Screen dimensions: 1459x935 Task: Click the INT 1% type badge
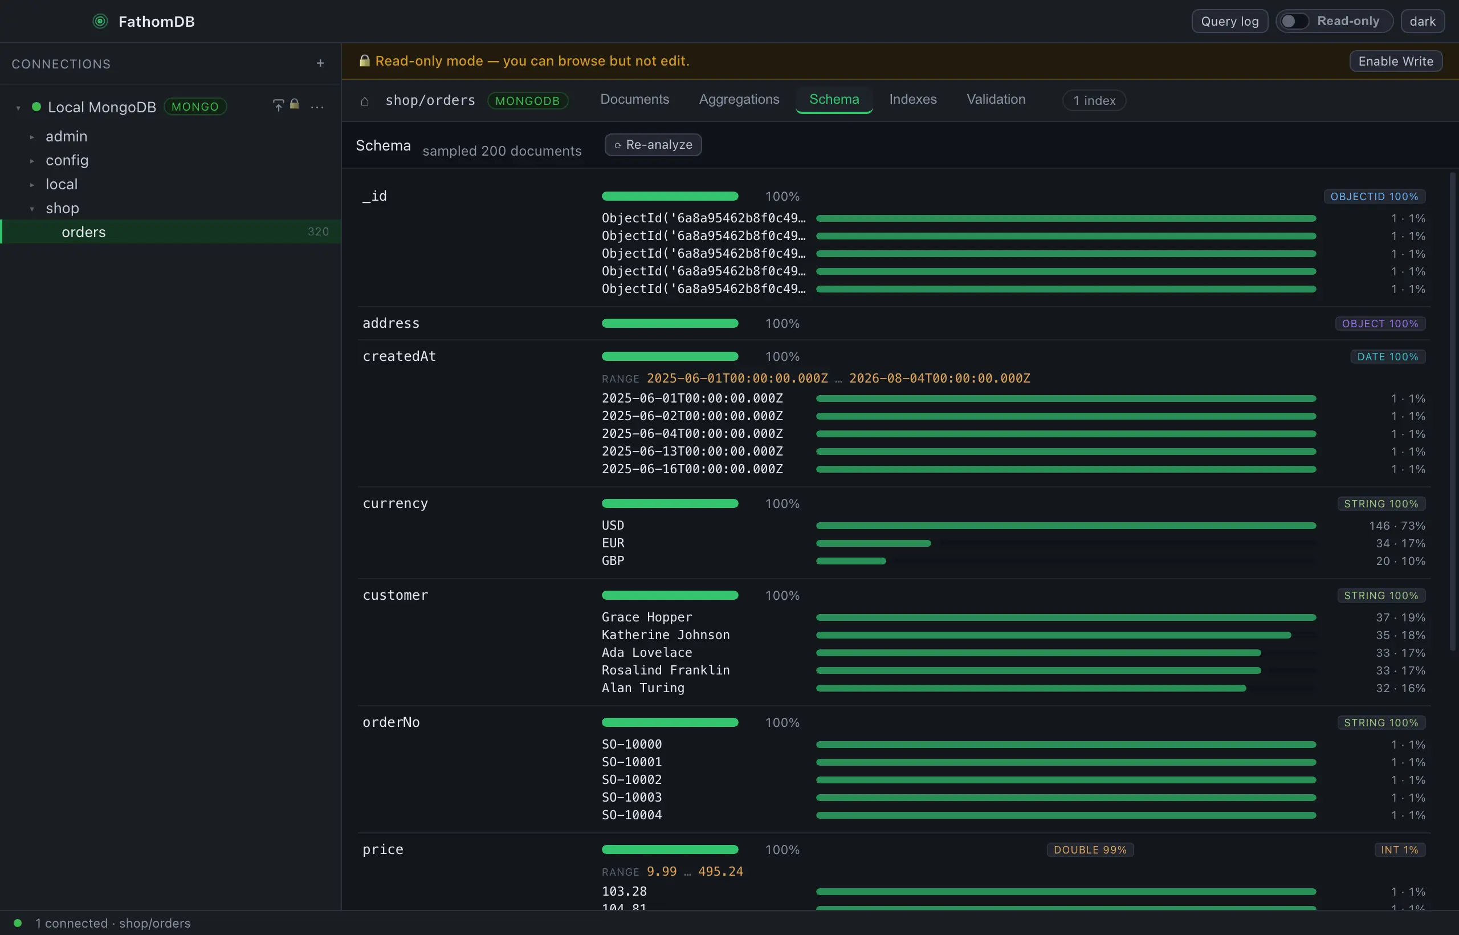tap(1400, 849)
